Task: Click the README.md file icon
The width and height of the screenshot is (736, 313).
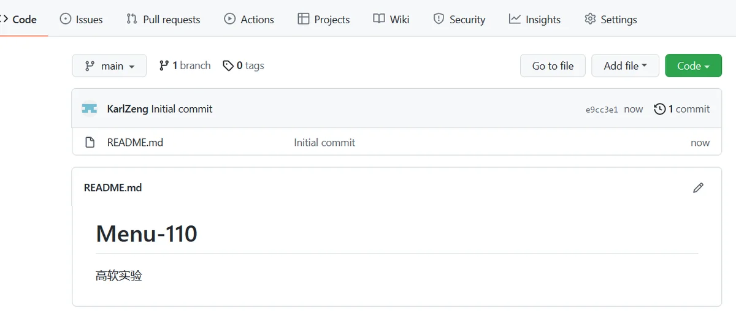Action: pos(90,142)
